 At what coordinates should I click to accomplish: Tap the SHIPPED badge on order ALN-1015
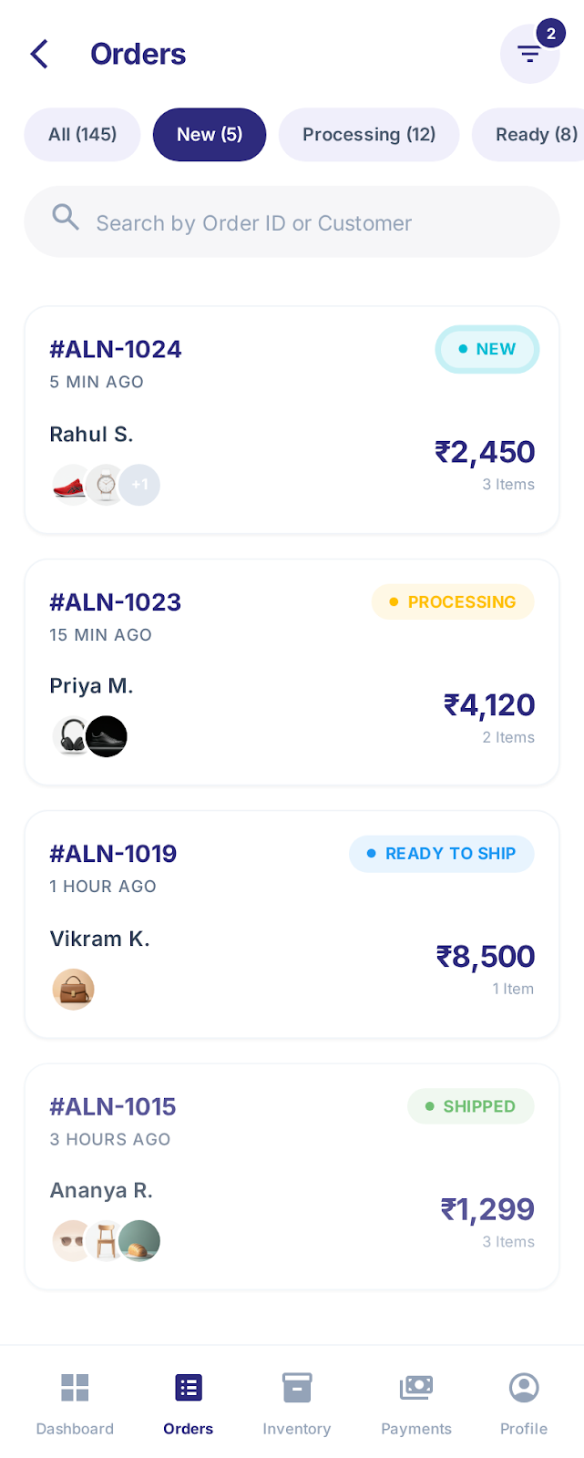[471, 1105]
